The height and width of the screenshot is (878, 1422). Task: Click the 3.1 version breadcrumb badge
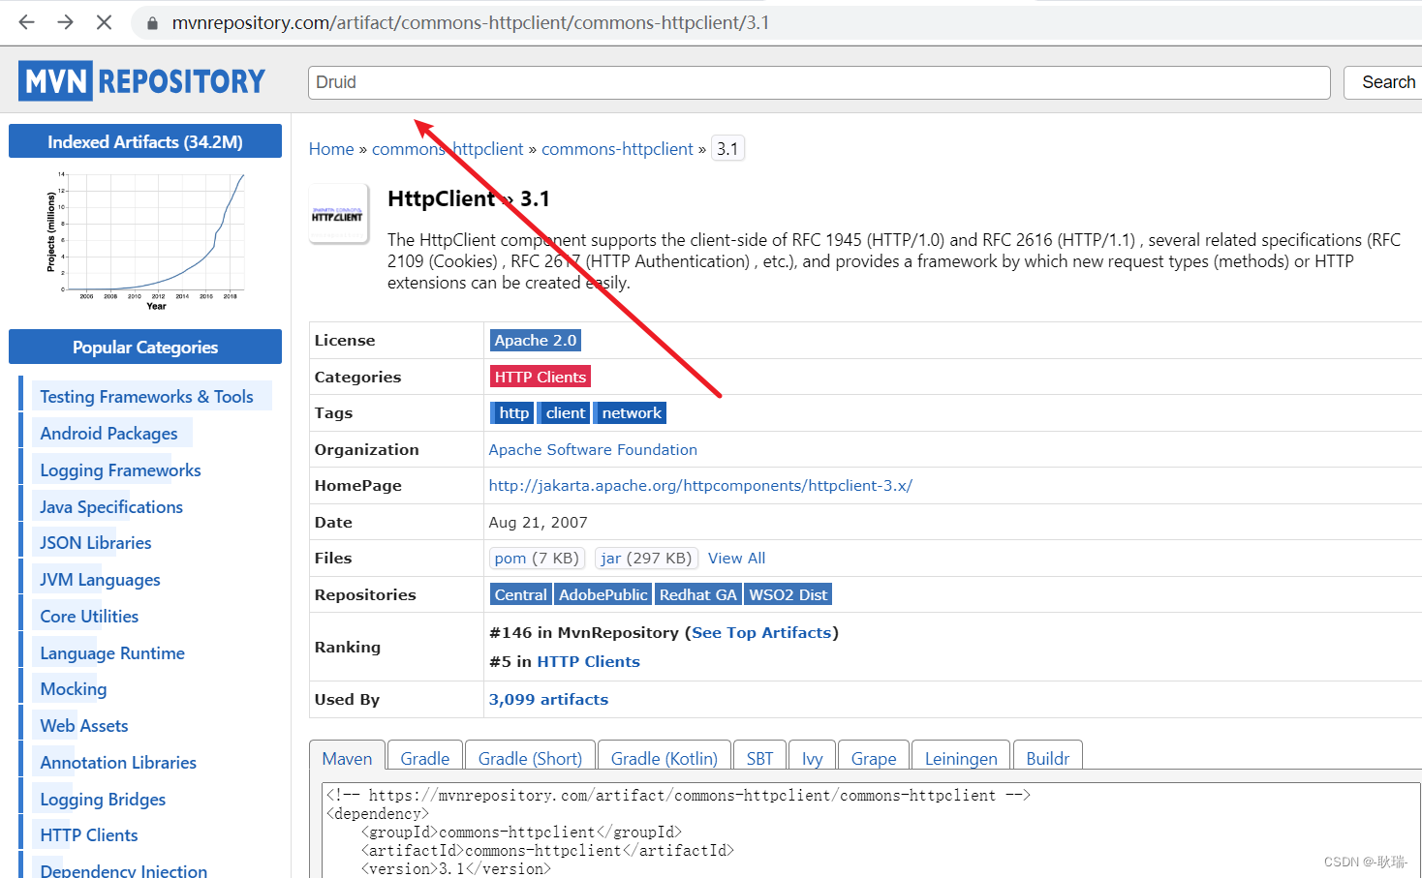(727, 149)
